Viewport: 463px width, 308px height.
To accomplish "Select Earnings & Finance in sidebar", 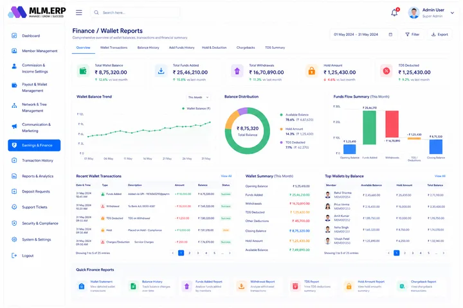I will pos(34,145).
